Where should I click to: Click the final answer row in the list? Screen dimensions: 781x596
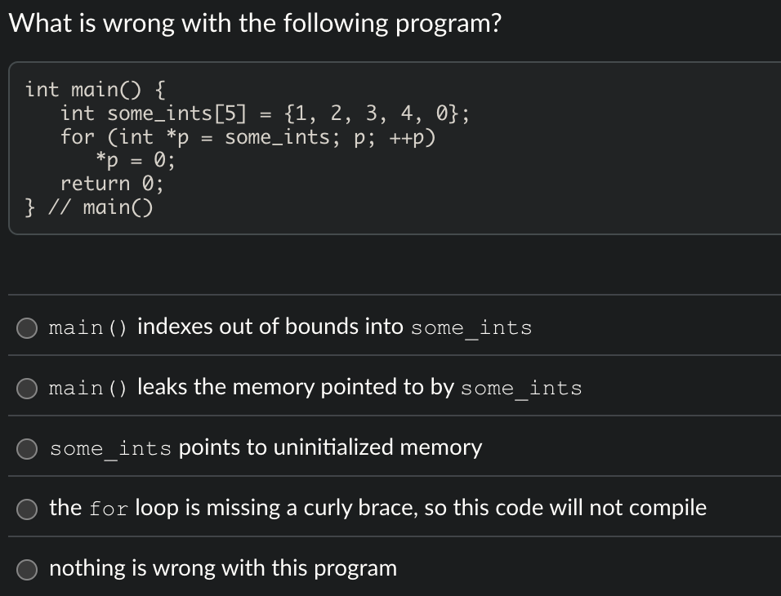pyautogui.click(x=222, y=568)
